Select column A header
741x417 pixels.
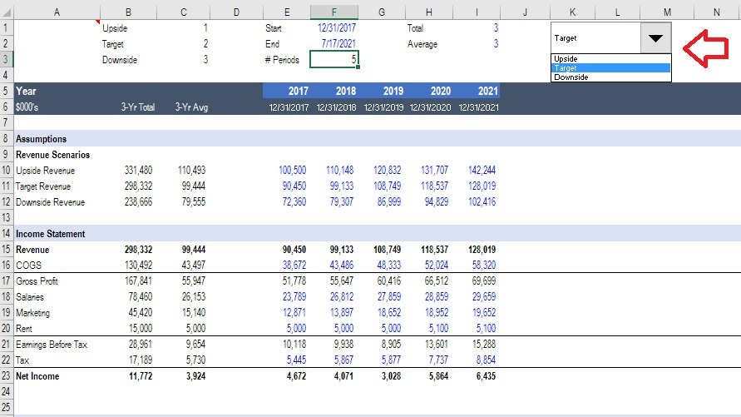click(x=56, y=12)
